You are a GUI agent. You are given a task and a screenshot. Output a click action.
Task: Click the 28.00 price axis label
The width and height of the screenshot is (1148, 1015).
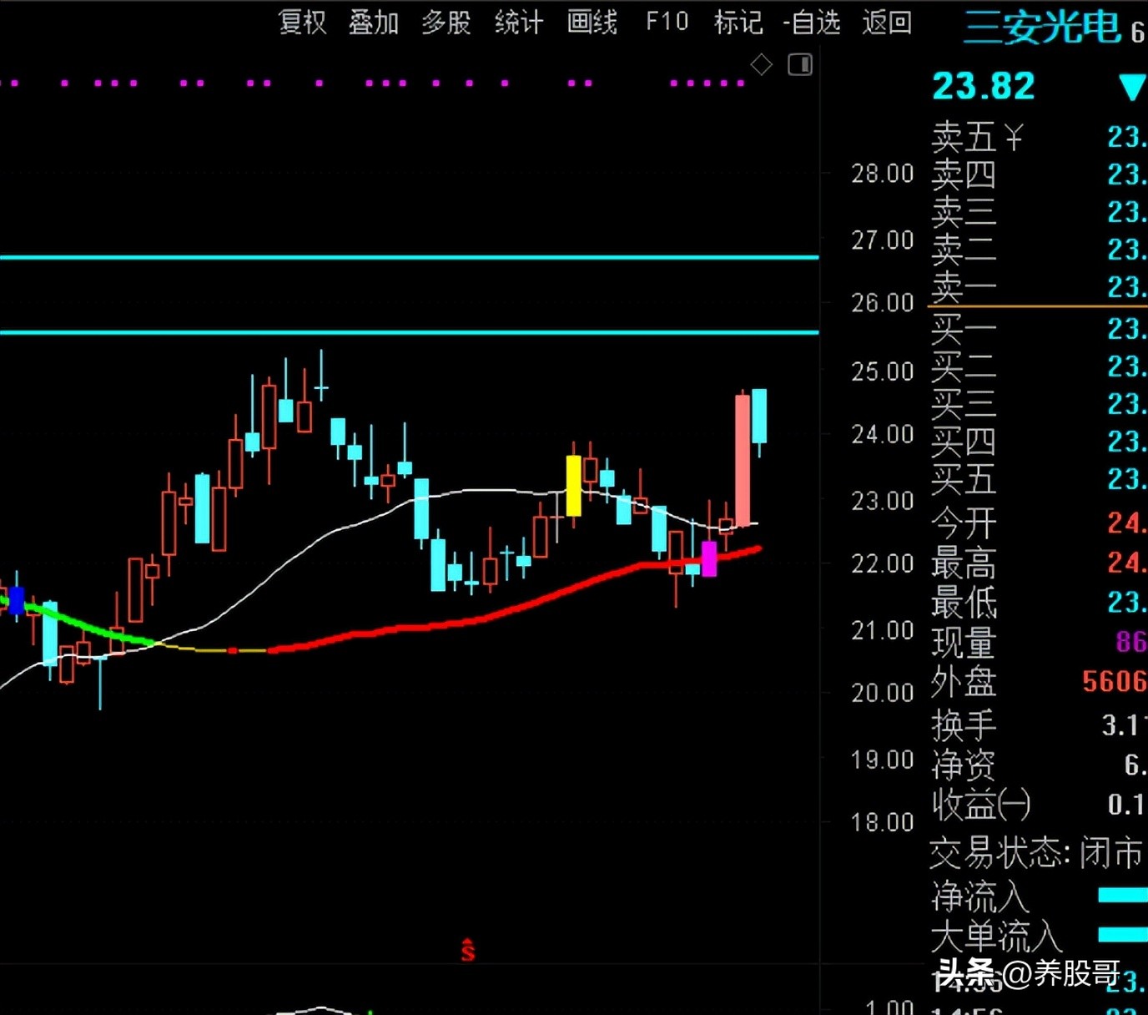[x=882, y=174]
